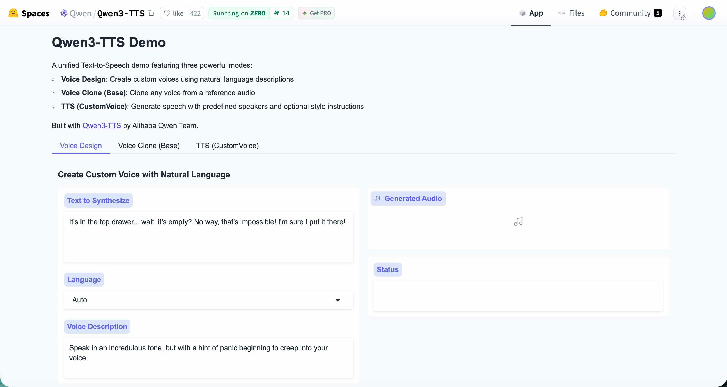Click the user profile avatar
The width and height of the screenshot is (727, 387).
pos(709,13)
